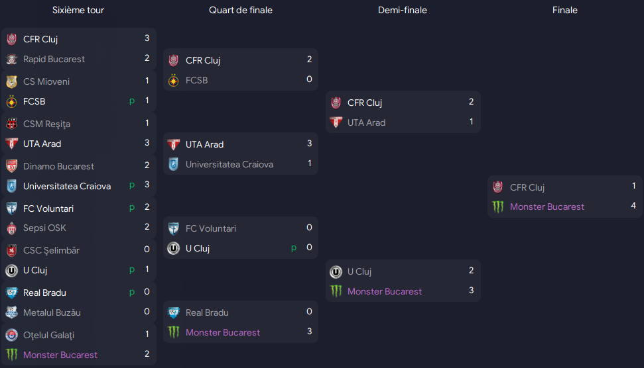Click the Sepsi OSK club badge

tap(11, 228)
